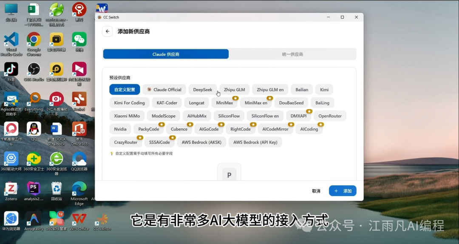Pick the CrazyRouter preset
This screenshot has height=244, width=459.
pos(126,142)
